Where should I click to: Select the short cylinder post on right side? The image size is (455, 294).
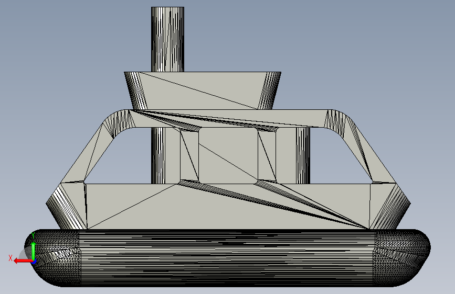click(x=303, y=155)
